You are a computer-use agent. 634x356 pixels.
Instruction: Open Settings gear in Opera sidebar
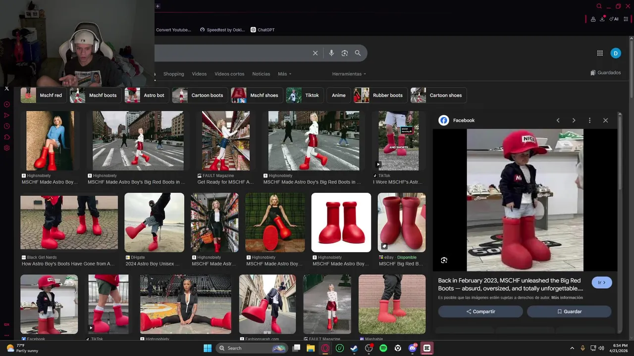coord(6,148)
